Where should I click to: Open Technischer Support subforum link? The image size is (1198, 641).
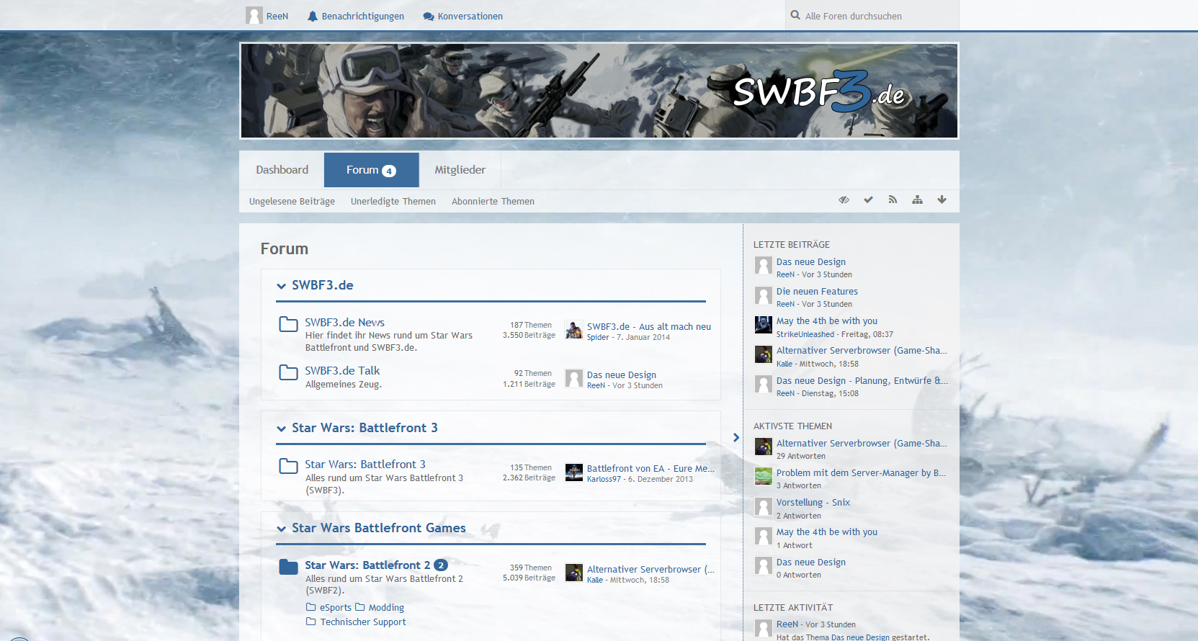(x=363, y=622)
